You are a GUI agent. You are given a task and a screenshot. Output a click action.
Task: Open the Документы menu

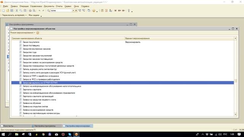coord(49,6)
